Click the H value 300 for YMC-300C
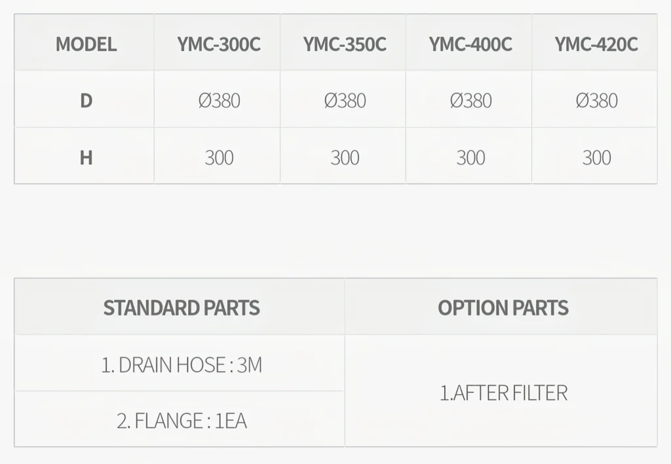The image size is (671, 464). 219,158
